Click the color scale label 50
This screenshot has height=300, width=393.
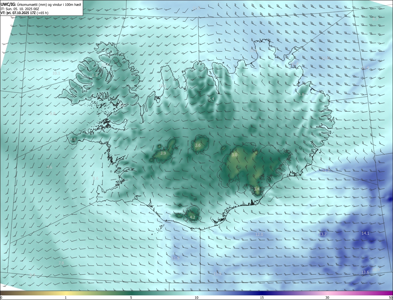pos(391,298)
